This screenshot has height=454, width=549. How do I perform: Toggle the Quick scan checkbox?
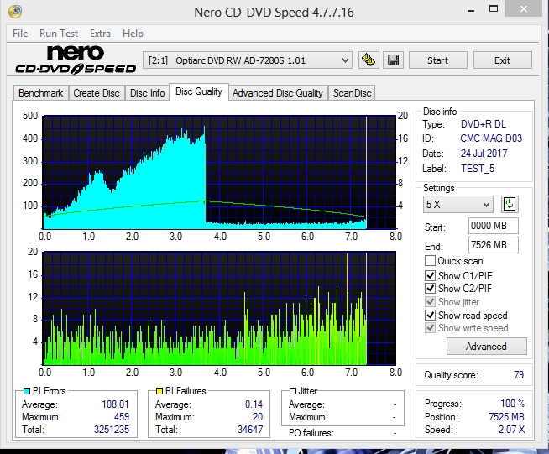coord(430,261)
